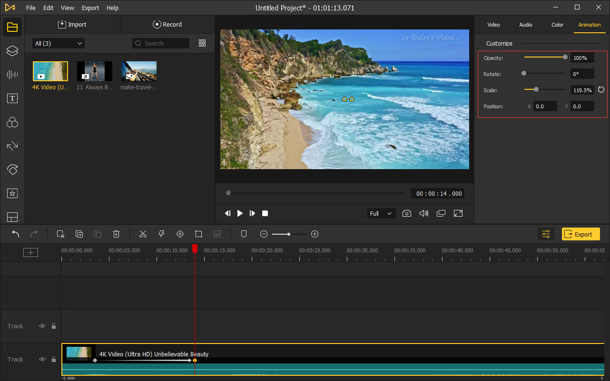
Task: Click the yellow Export button
Action: click(x=580, y=234)
